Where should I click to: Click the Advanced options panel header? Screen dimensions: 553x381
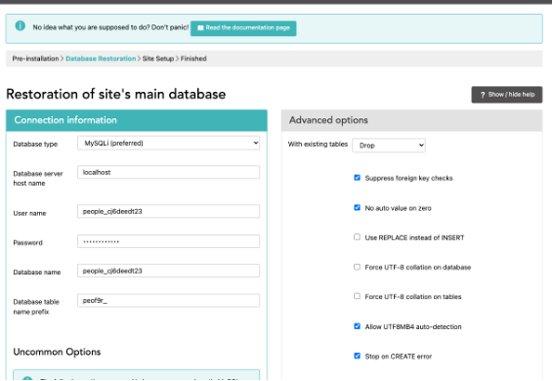coord(411,120)
